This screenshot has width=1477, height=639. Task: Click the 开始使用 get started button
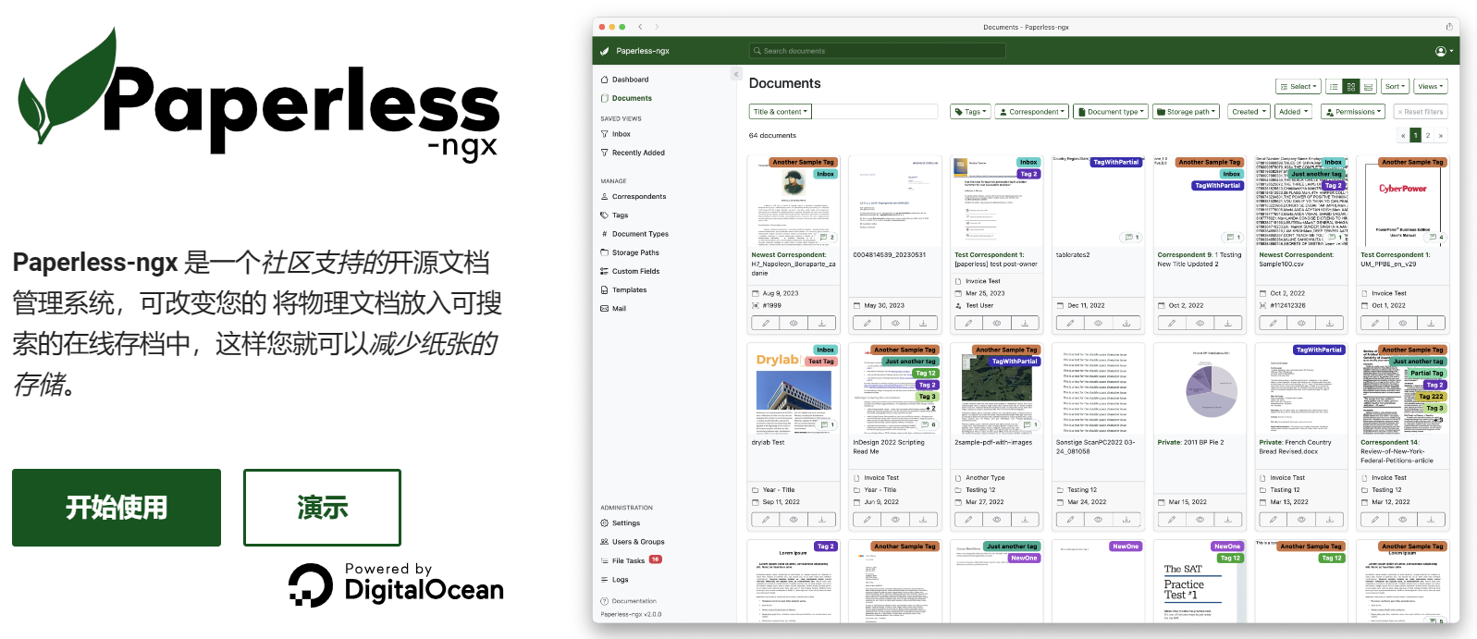click(117, 508)
